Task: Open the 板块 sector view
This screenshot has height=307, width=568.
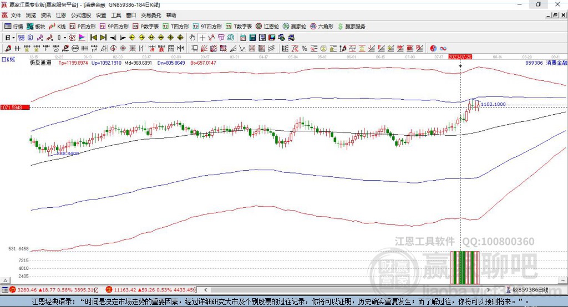Action: (x=35, y=27)
